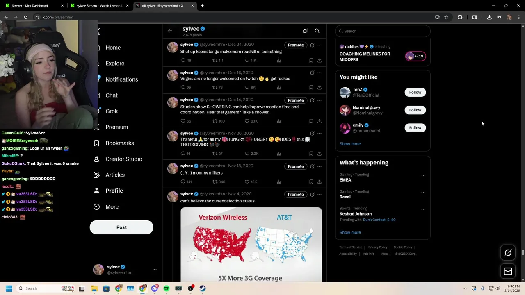Click the X Search input field
The image size is (525, 295).
tap(383, 31)
